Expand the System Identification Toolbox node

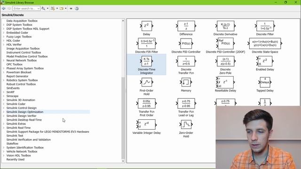point(3,147)
